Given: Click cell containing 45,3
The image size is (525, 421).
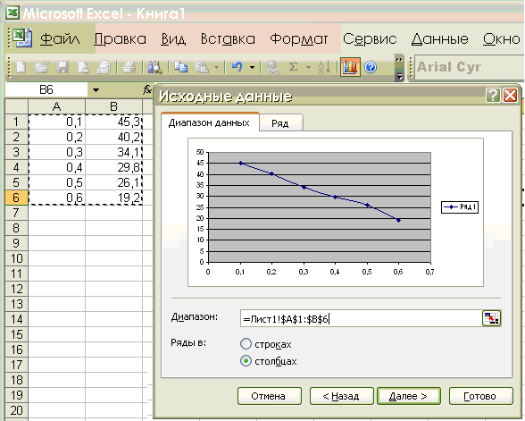Looking at the screenshot, I should click(x=114, y=122).
